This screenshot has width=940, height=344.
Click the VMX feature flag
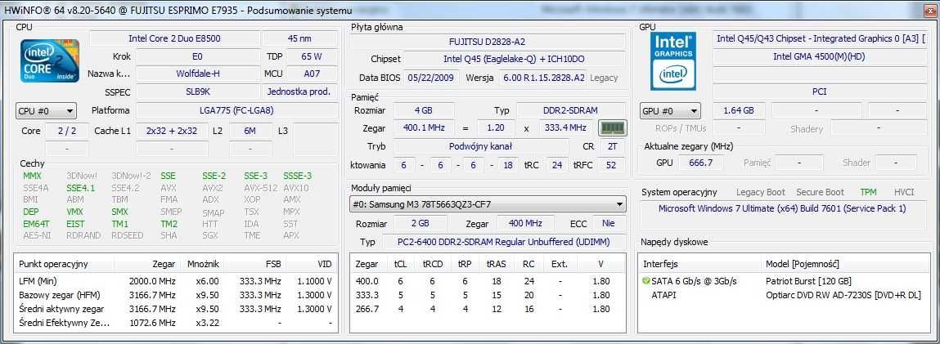(75, 212)
